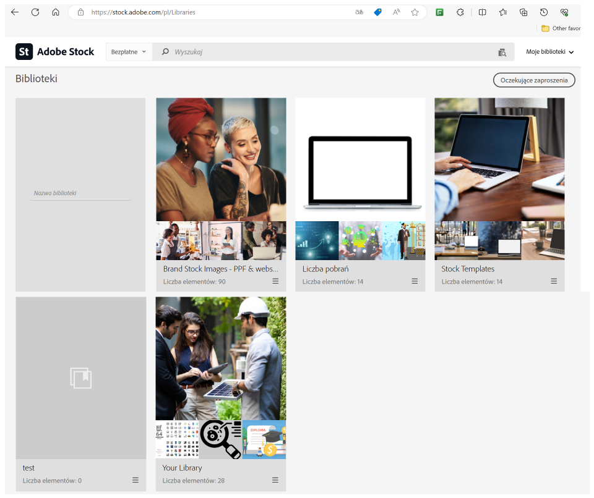
Task: Open the Collections icon in browser toolbar
Action: pyautogui.click(x=523, y=11)
